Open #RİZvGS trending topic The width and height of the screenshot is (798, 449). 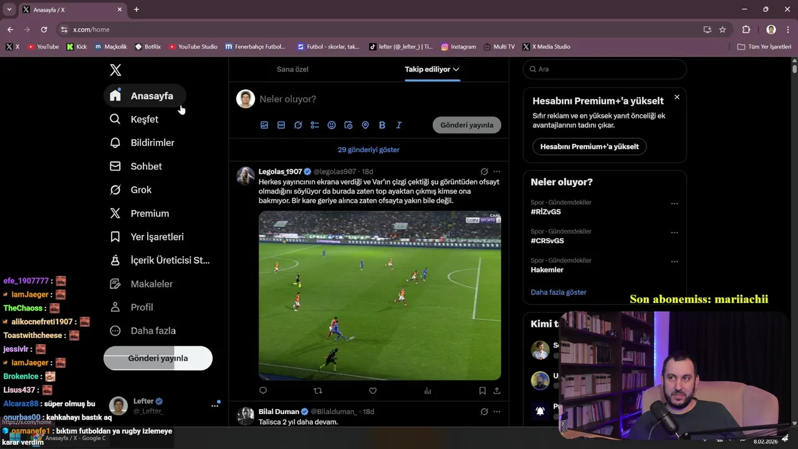[546, 212]
